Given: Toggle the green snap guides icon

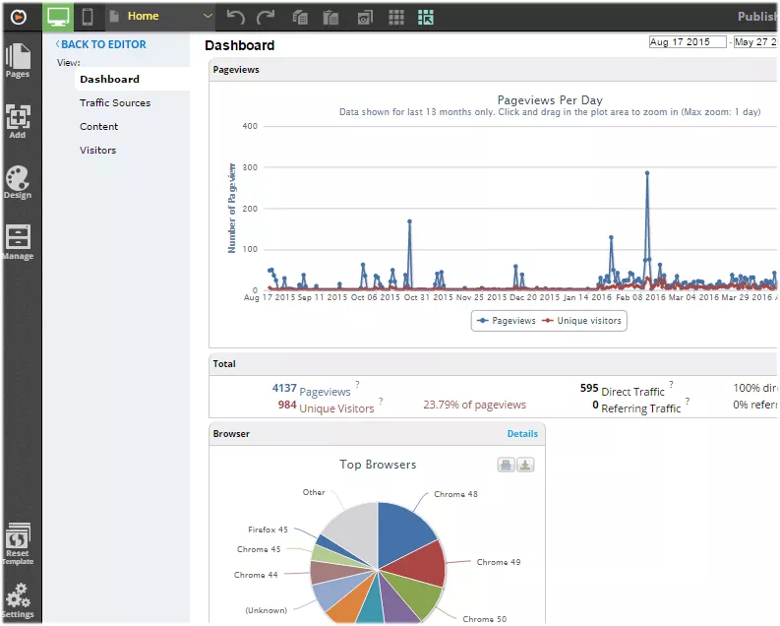Looking at the screenshot, I should tap(425, 18).
